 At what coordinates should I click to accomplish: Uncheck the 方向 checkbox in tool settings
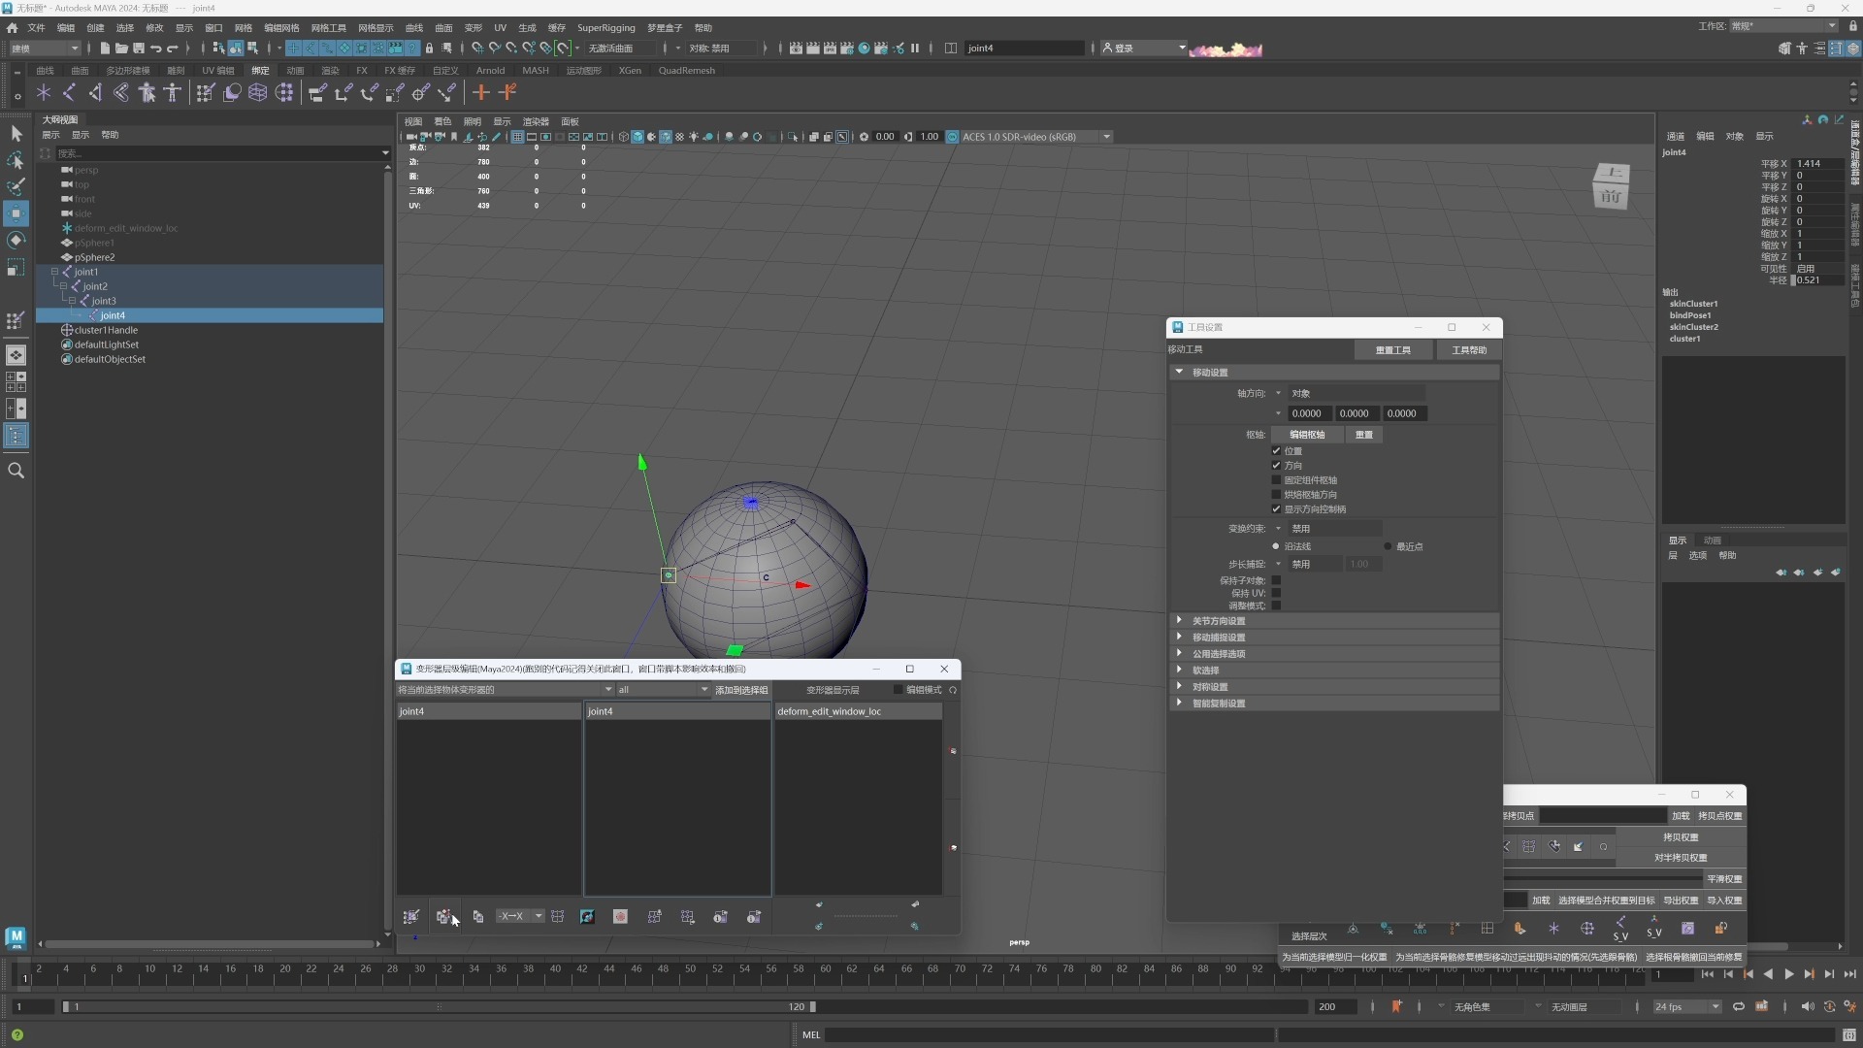coord(1276,466)
